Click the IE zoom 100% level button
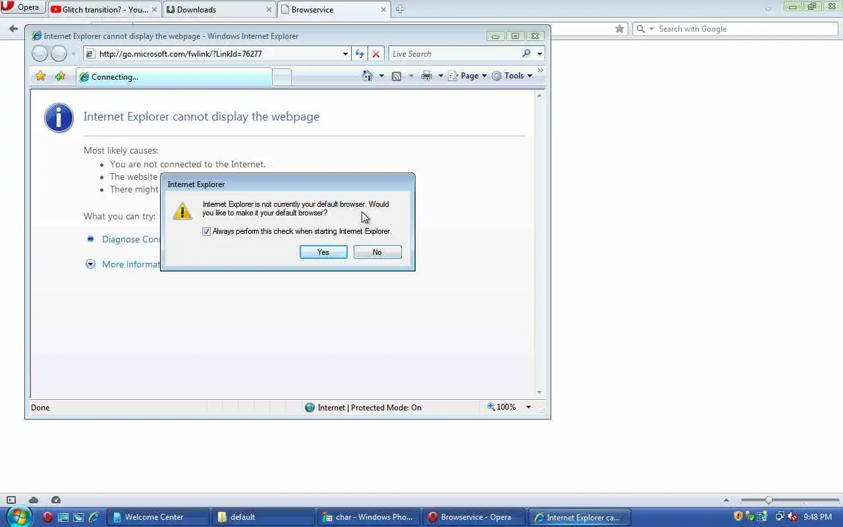843x527 pixels. 502,407
